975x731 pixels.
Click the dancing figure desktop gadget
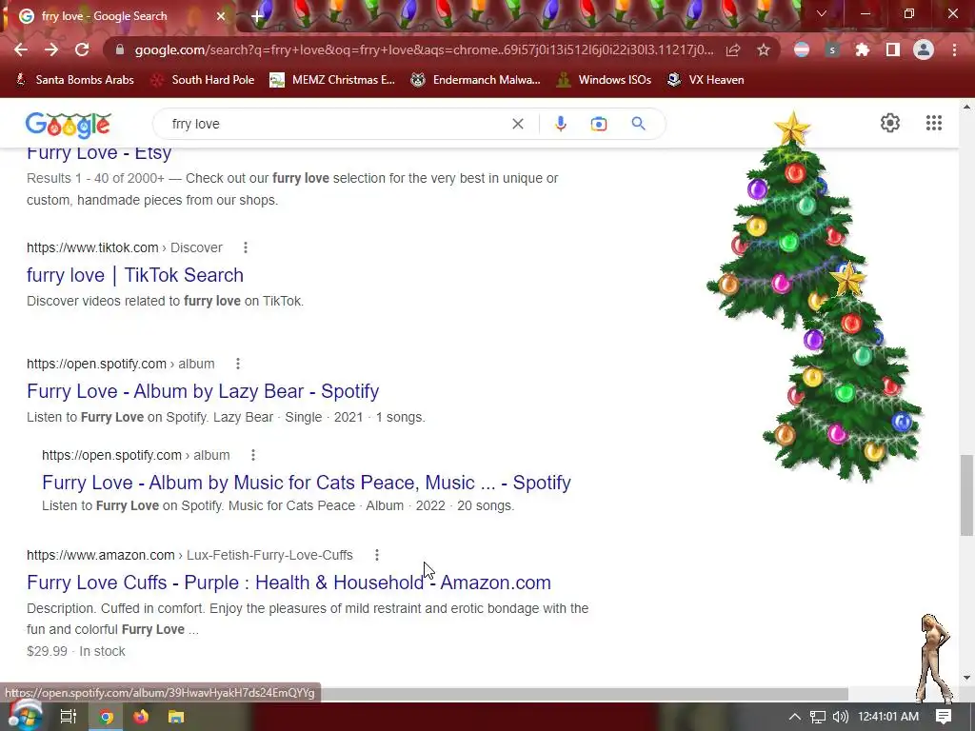click(x=935, y=658)
